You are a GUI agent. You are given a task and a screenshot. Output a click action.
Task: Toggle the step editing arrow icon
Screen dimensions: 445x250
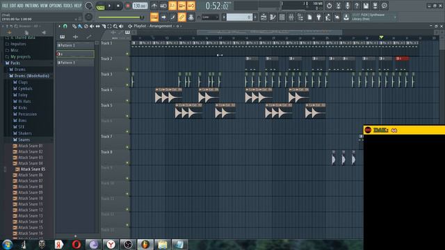click(163, 17)
